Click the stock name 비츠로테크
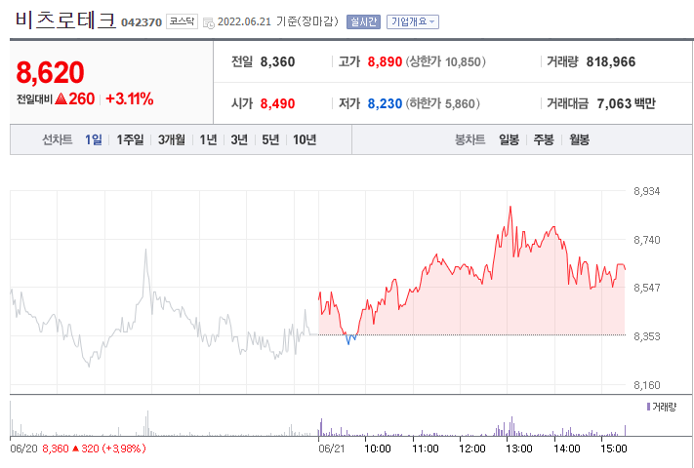This screenshot has height=468, width=694. pos(65,19)
